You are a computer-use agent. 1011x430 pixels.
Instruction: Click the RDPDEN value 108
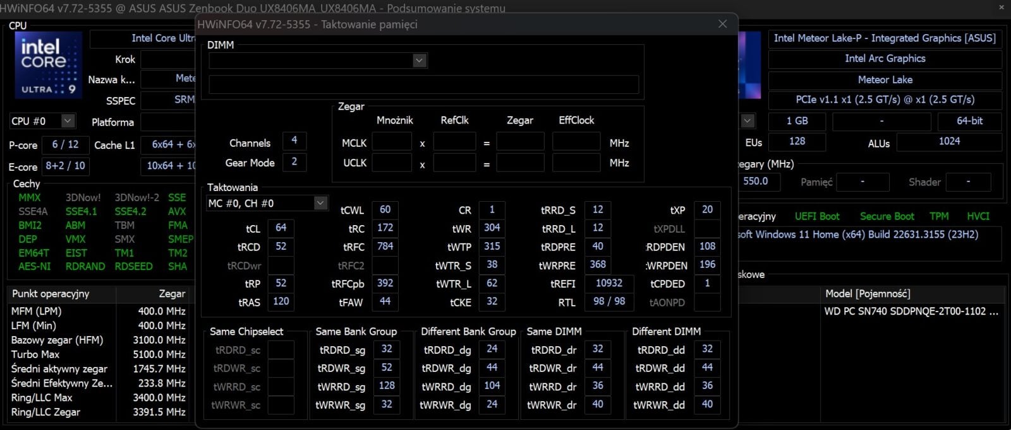(x=707, y=247)
